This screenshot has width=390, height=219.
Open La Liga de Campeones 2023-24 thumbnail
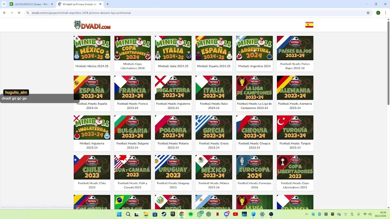(254, 88)
